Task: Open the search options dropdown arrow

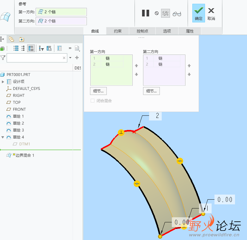Action: click(70, 58)
